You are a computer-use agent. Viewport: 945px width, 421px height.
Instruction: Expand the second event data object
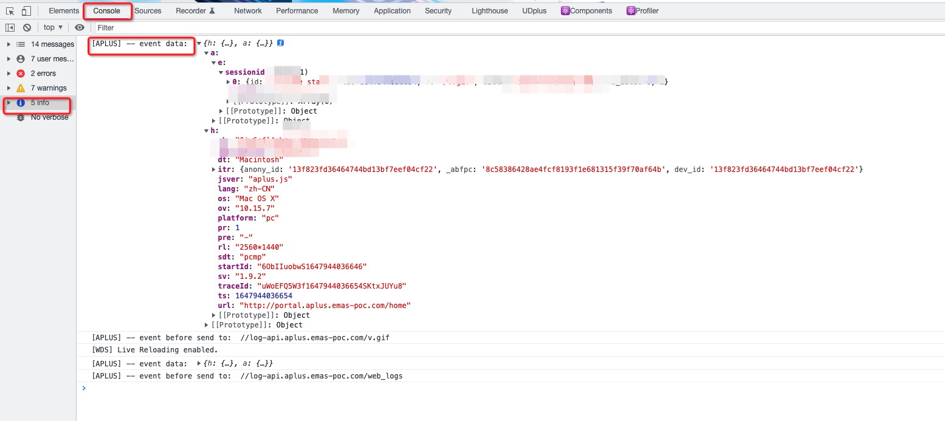coord(199,363)
